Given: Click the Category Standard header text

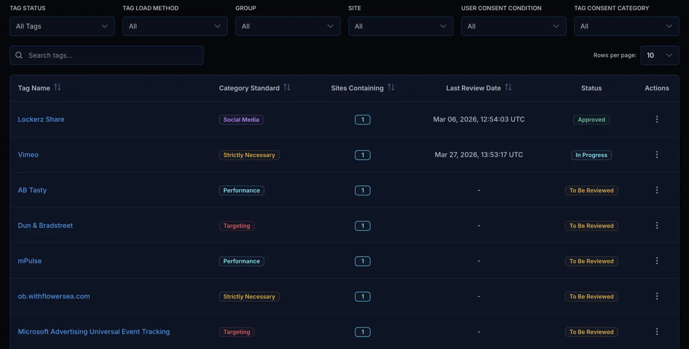Looking at the screenshot, I should click(x=249, y=88).
